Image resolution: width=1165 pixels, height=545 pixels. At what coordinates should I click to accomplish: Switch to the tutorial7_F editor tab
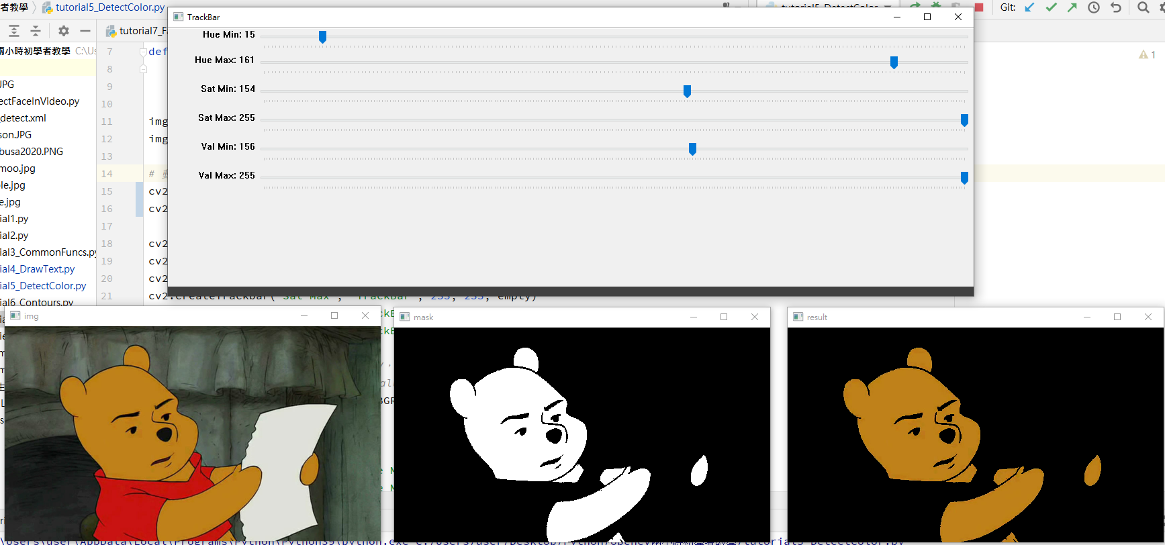[136, 31]
